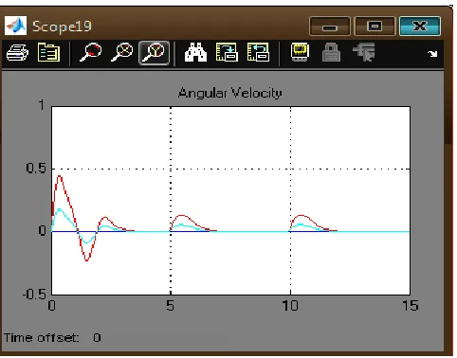Viewport: 457px width, 358px height.
Task: Toggle the Zoom Y-axis tool
Action: [x=154, y=53]
